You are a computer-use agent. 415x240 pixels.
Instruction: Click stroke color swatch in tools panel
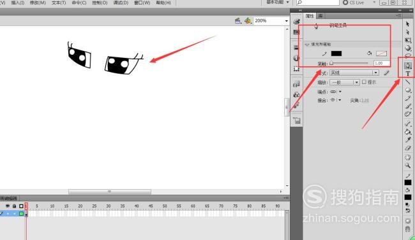click(x=408, y=183)
